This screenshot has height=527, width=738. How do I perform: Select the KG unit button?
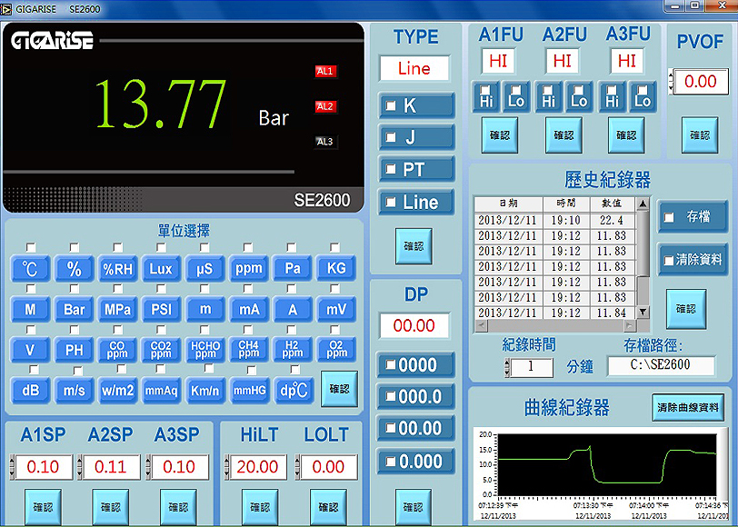336,269
